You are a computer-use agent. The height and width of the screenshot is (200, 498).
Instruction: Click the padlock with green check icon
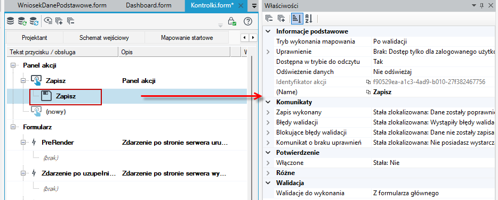232,21
